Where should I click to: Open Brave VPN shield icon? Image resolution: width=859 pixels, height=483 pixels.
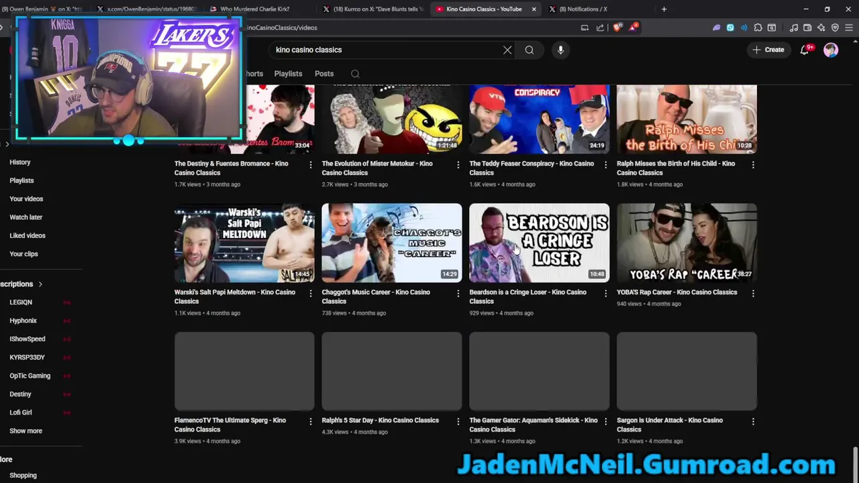pyautogui.click(x=835, y=28)
